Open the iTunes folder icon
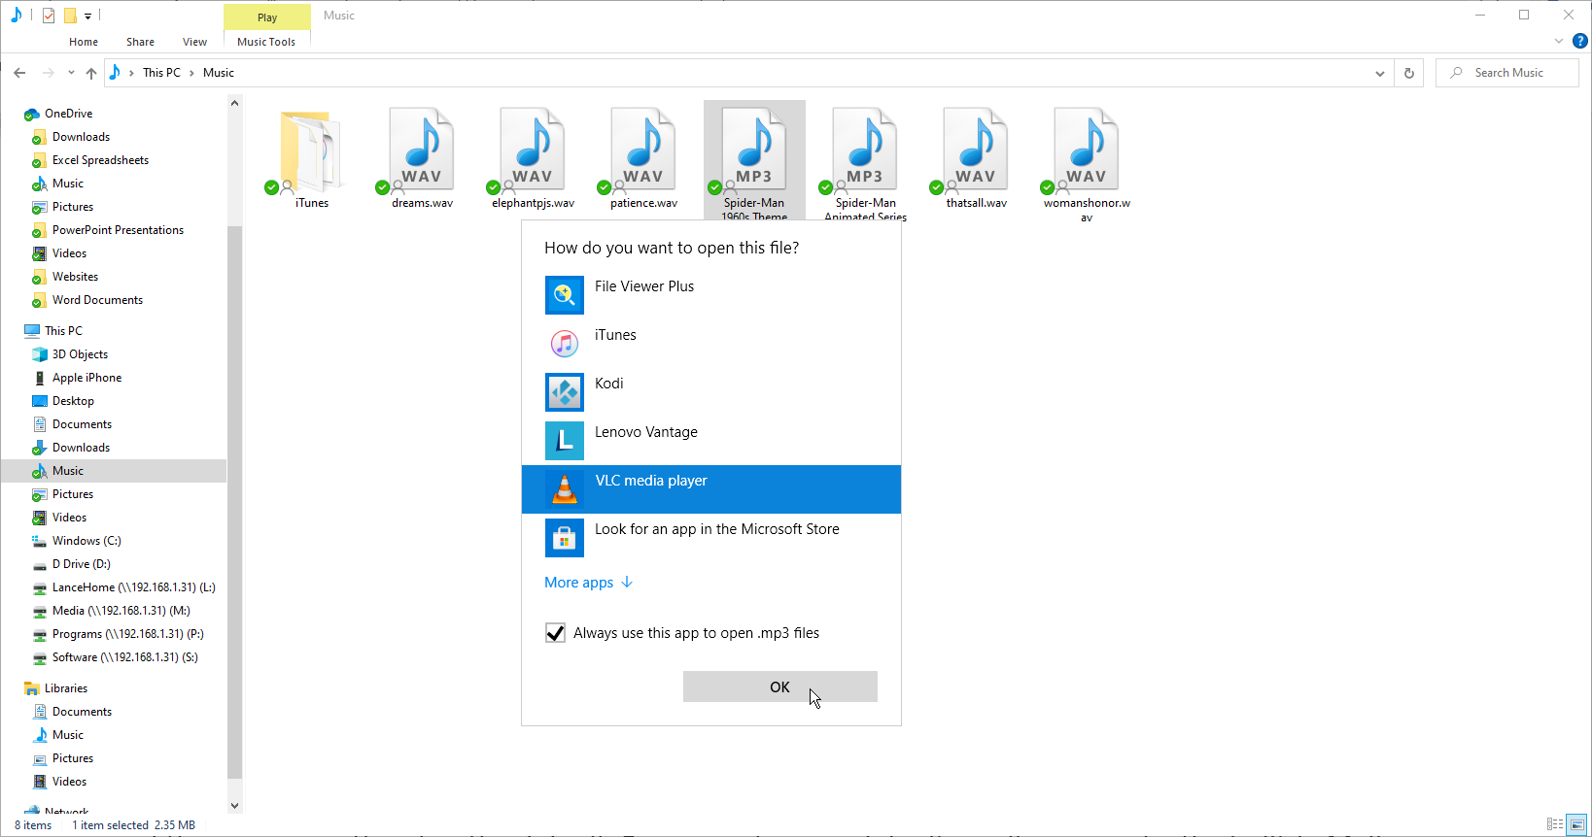 pyautogui.click(x=311, y=151)
